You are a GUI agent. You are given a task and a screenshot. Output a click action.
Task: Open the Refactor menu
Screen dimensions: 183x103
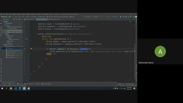[x=28, y=14]
